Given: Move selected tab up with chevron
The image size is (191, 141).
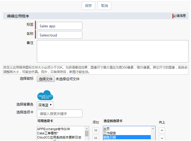Looking at the screenshot, I should 162,130.
